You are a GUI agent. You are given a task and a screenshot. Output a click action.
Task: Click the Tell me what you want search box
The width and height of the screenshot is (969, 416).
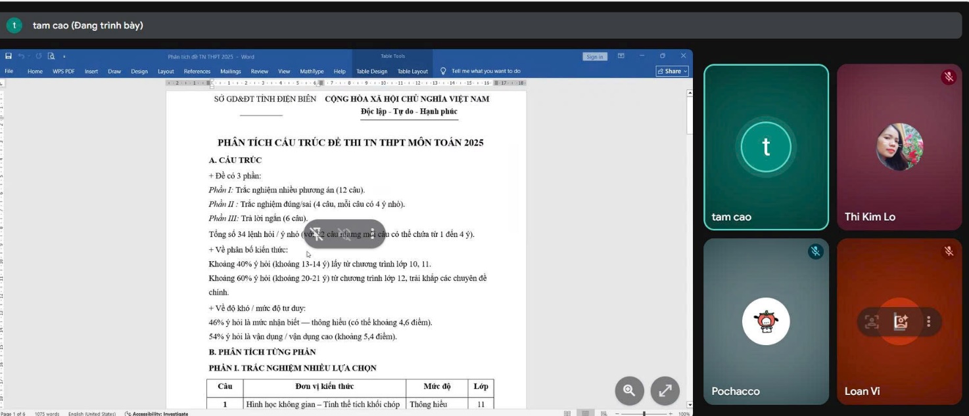[485, 72]
